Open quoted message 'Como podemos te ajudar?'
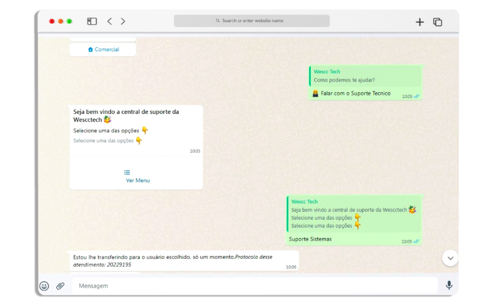The height and width of the screenshot is (306, 490). (x=365, y=76)
